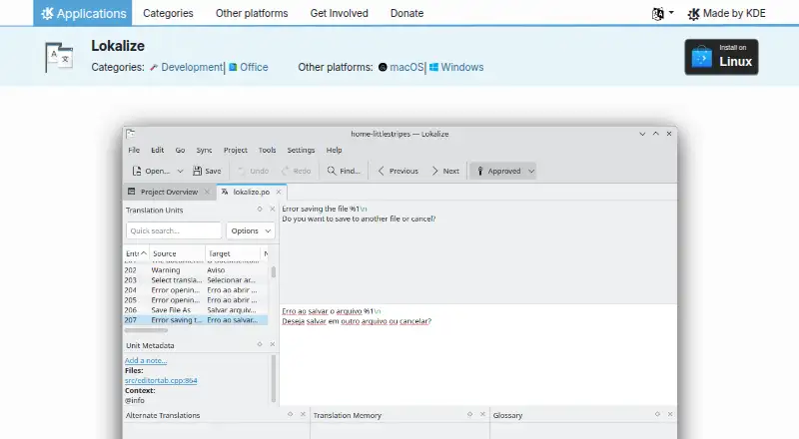The height and width of the screenshot is (439, 799).
Task: Click the Lokalize app icon
Action: tap(60, 57)
